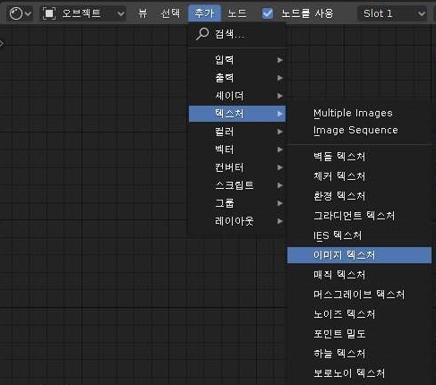Open the Slot 1 dropdown
Viewport: 436px width, 385px height.
click(x=392, y=13)
